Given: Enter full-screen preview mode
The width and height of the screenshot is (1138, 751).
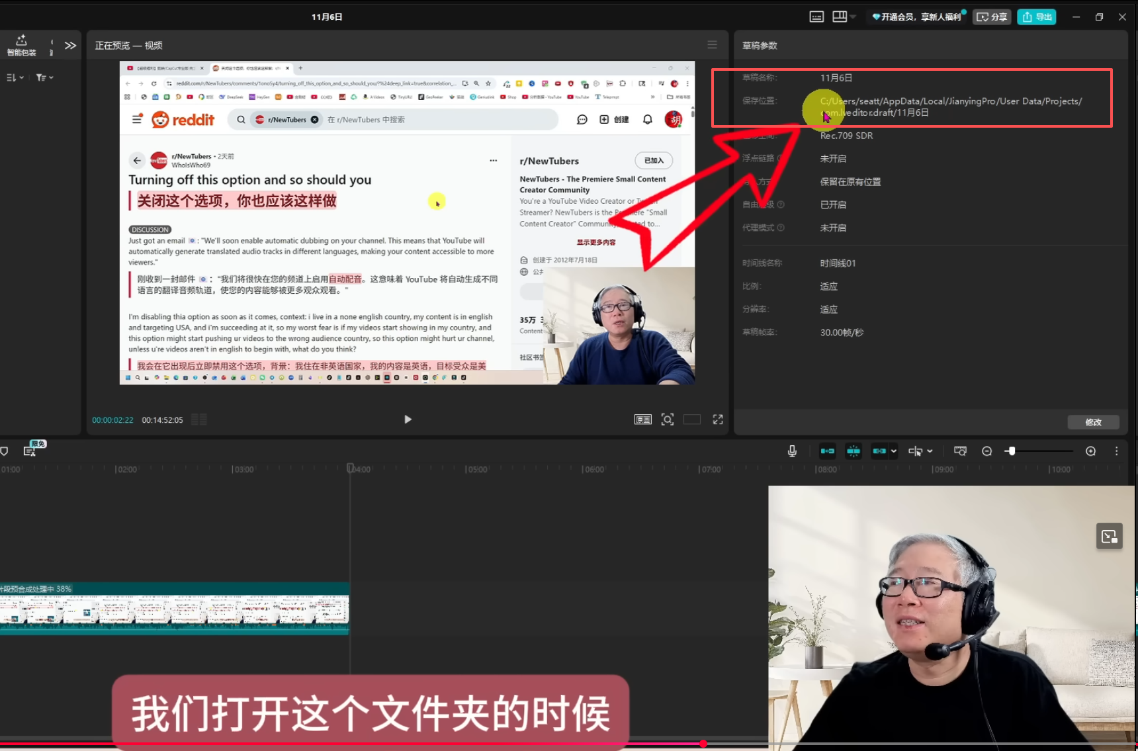Looking at the screenshot, I should 718,420.
